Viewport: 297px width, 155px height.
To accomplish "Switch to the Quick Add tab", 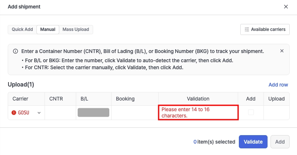I will [22, 29].
